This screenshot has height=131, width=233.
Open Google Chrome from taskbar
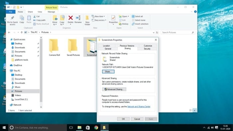click(x=96, y=128)
